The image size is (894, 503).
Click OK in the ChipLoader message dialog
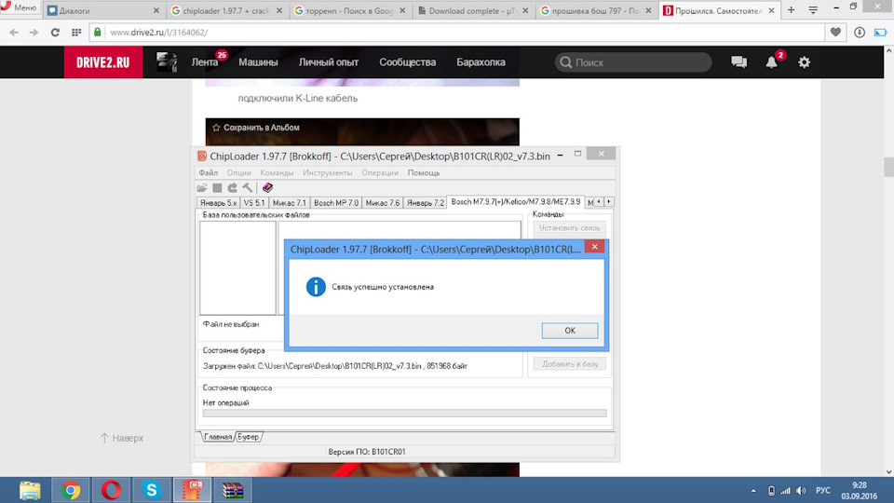(x=570, y=330)
